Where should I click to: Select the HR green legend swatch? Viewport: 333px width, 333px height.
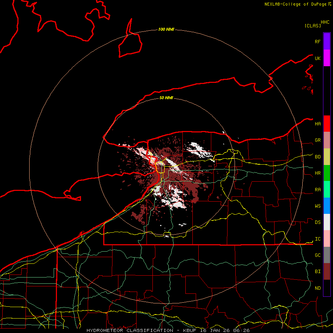pos(327,173)
